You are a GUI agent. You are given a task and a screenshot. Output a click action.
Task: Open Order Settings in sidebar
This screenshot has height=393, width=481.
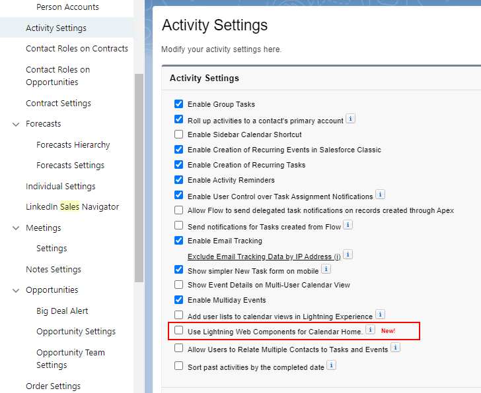(53, 386)
